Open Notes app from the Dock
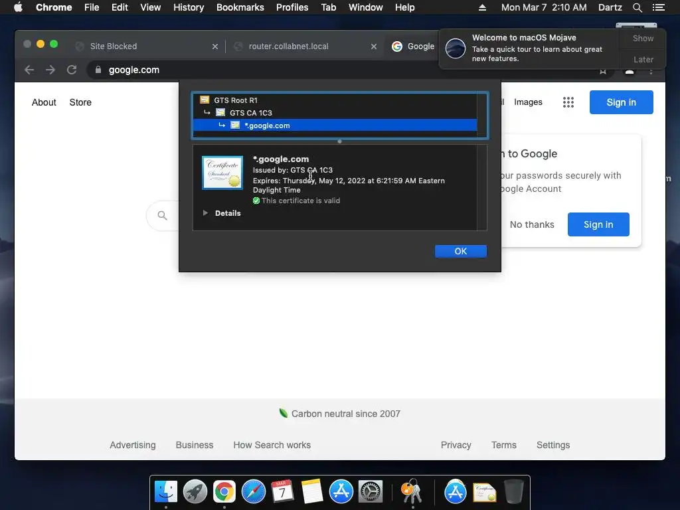Screen dimensions: 680x510 tap(312, 491)
